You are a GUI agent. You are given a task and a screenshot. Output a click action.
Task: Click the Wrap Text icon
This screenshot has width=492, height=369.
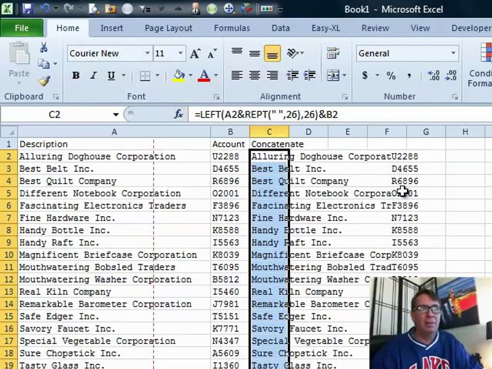(333, 53)
